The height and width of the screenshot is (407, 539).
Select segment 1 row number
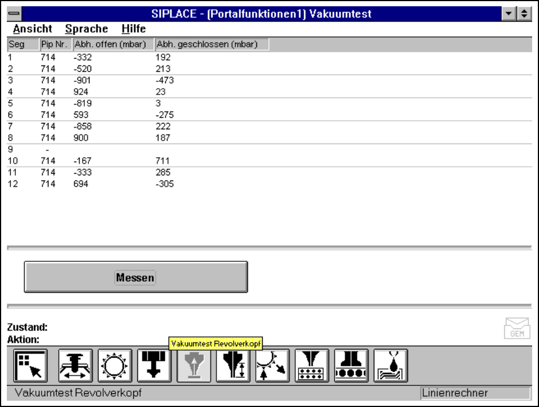(x=10, y=57)
